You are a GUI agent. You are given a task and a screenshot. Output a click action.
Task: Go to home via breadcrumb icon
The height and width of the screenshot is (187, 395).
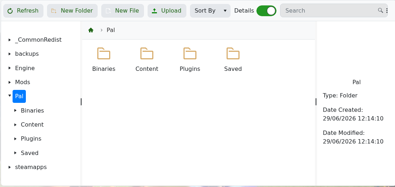tap(91, 30)
